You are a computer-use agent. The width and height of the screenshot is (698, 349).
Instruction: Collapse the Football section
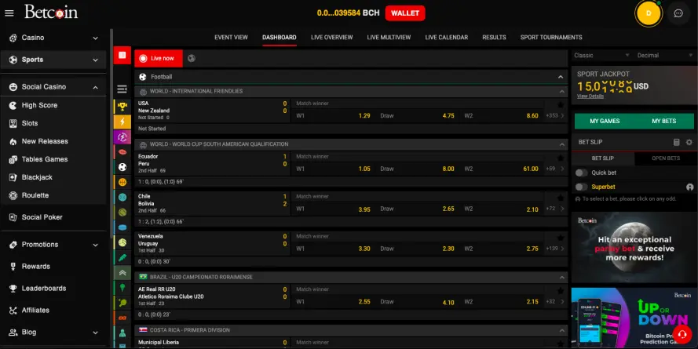click(561, 78)
